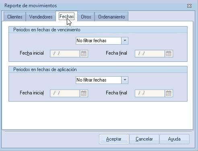Open calendar for aplicación Fecha final
Screen dimensions: 198x151
[x=169, y=93]
